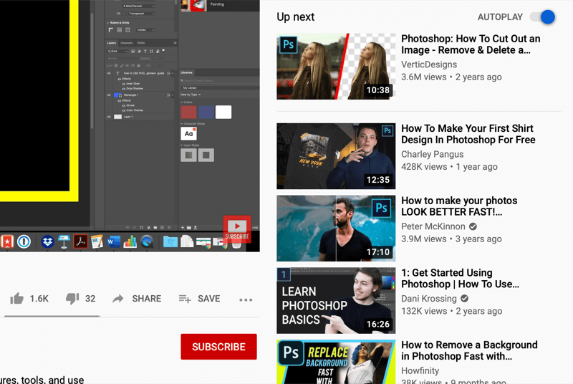Collapse the Character Styles section
The width and height of the screenshot is (573, 384).
[x=182, y=124]
